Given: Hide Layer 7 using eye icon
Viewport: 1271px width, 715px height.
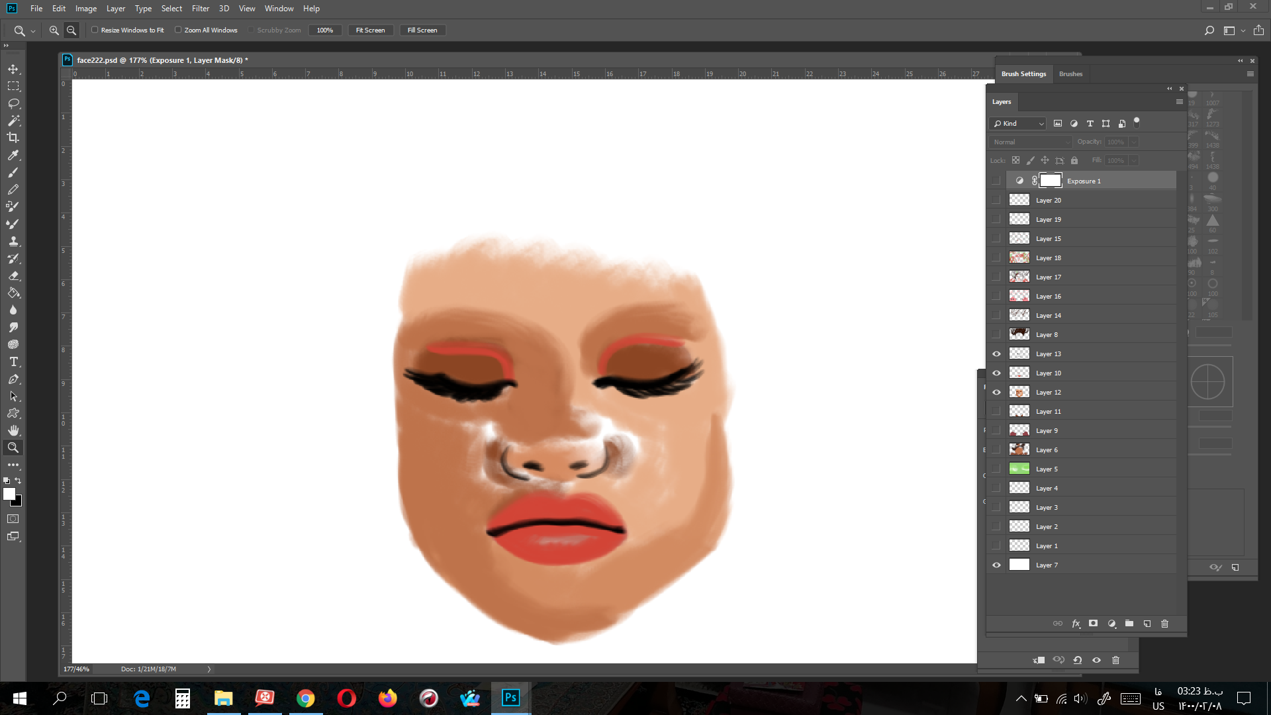Looking at the screenshot, I should pyautogui.click(x=996, y=565).
